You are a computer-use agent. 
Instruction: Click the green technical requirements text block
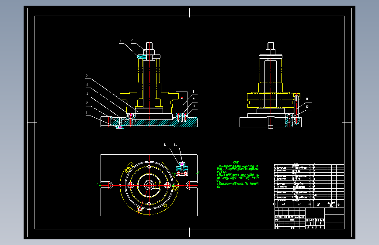(238, 175)
